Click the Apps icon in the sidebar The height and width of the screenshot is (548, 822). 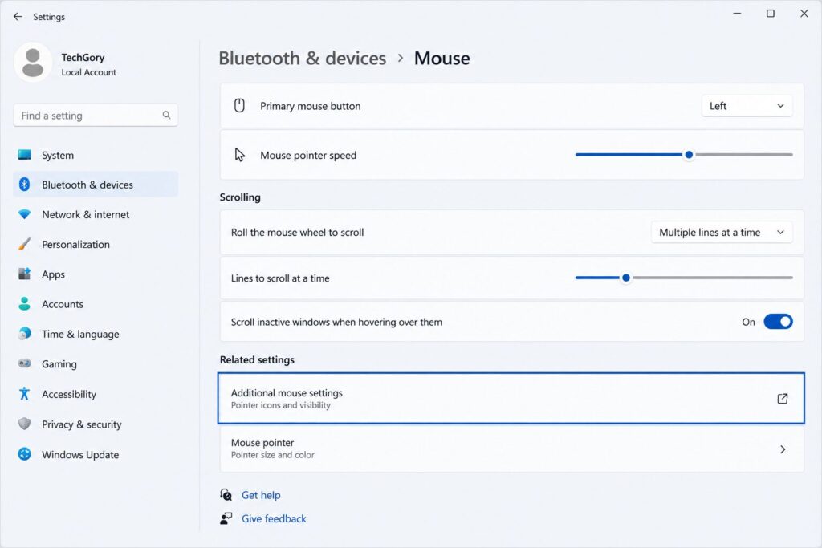coord(24,274)
